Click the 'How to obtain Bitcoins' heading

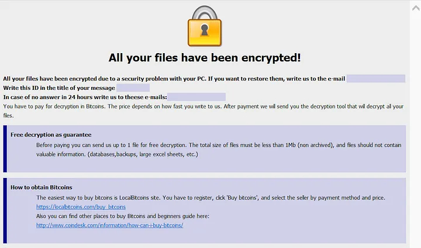tap(42, 187)
